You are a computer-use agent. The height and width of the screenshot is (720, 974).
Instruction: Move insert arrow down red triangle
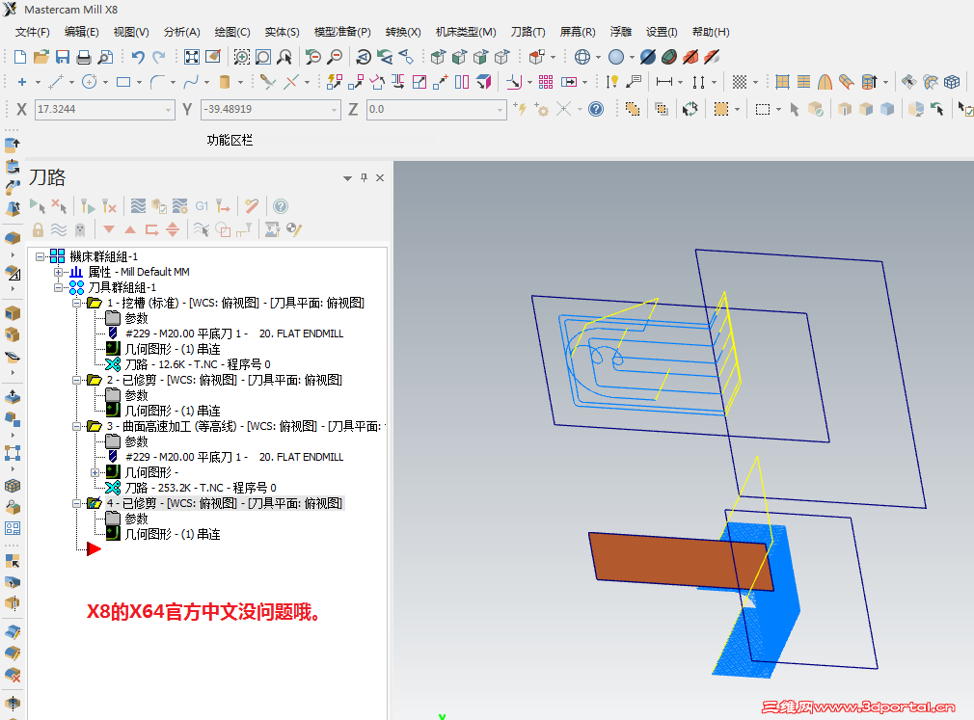[x=109, y=229]
